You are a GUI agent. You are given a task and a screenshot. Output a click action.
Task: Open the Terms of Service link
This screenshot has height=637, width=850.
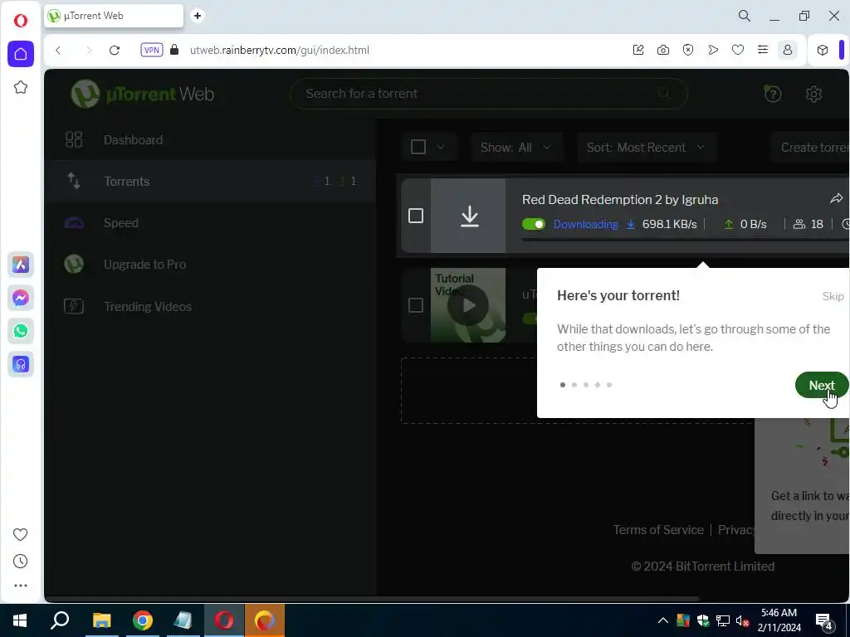tap(658, 529)
